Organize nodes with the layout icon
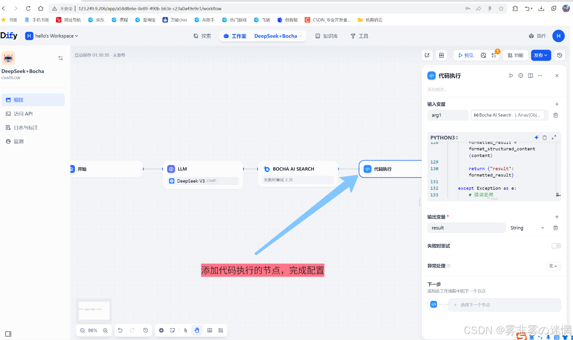This screenshot has width=573, height=340. pos(221,330)
